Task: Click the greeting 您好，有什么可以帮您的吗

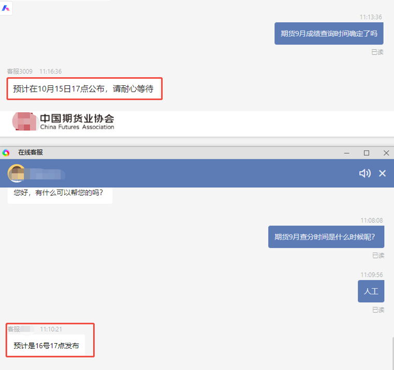Action: tap(59, 193)
